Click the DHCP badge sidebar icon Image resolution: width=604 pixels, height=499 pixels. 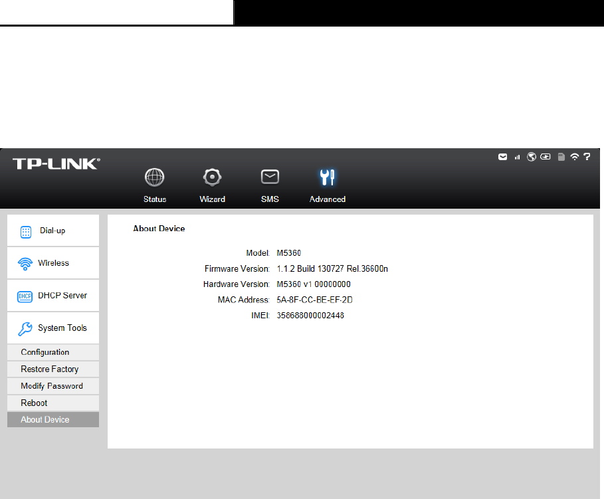(x=25, y=297)
